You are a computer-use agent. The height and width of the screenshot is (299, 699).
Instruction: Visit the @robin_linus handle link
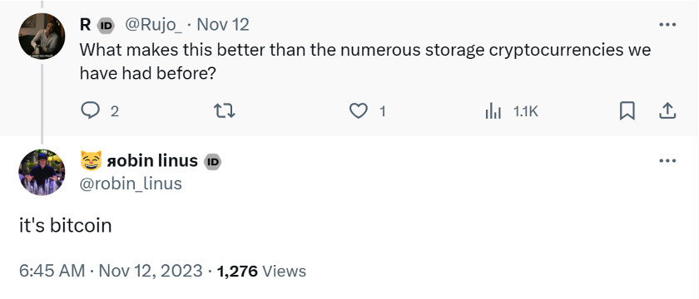[131, 184]
